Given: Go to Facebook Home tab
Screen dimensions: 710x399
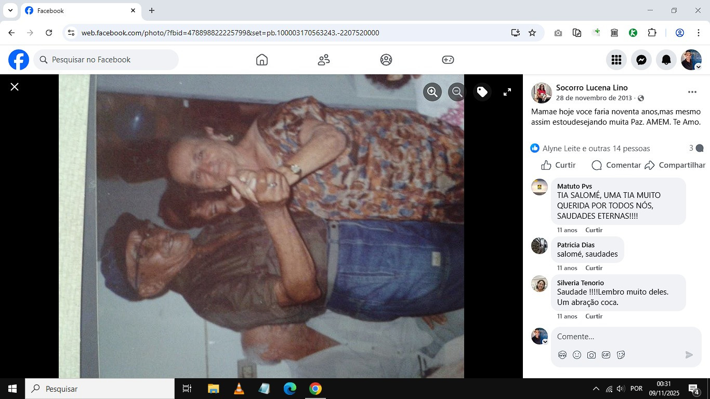Looking at the screenshot, I should click(x=262, y=60).
